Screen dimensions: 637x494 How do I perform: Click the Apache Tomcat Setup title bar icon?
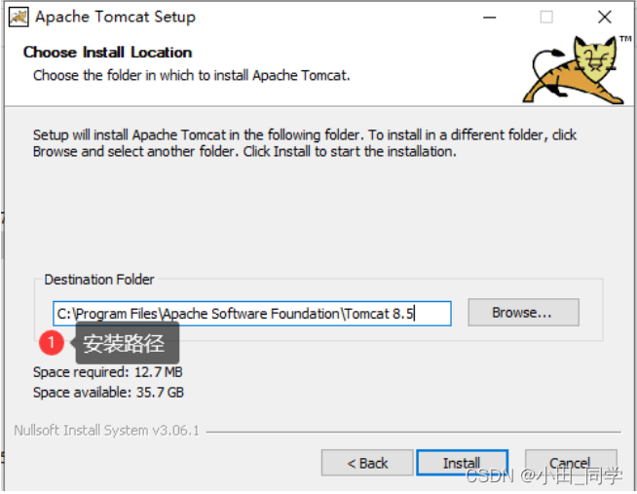pos(19,18)
